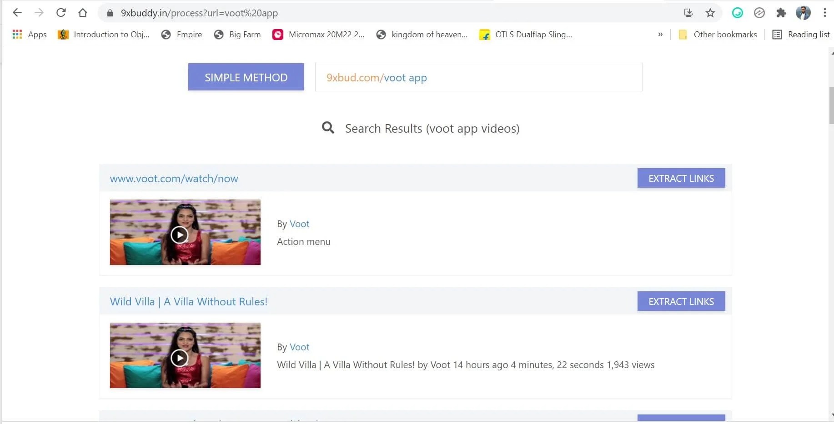Click the padlock site info icon
This screenshot has width=834, height=424.
[110, 13]
